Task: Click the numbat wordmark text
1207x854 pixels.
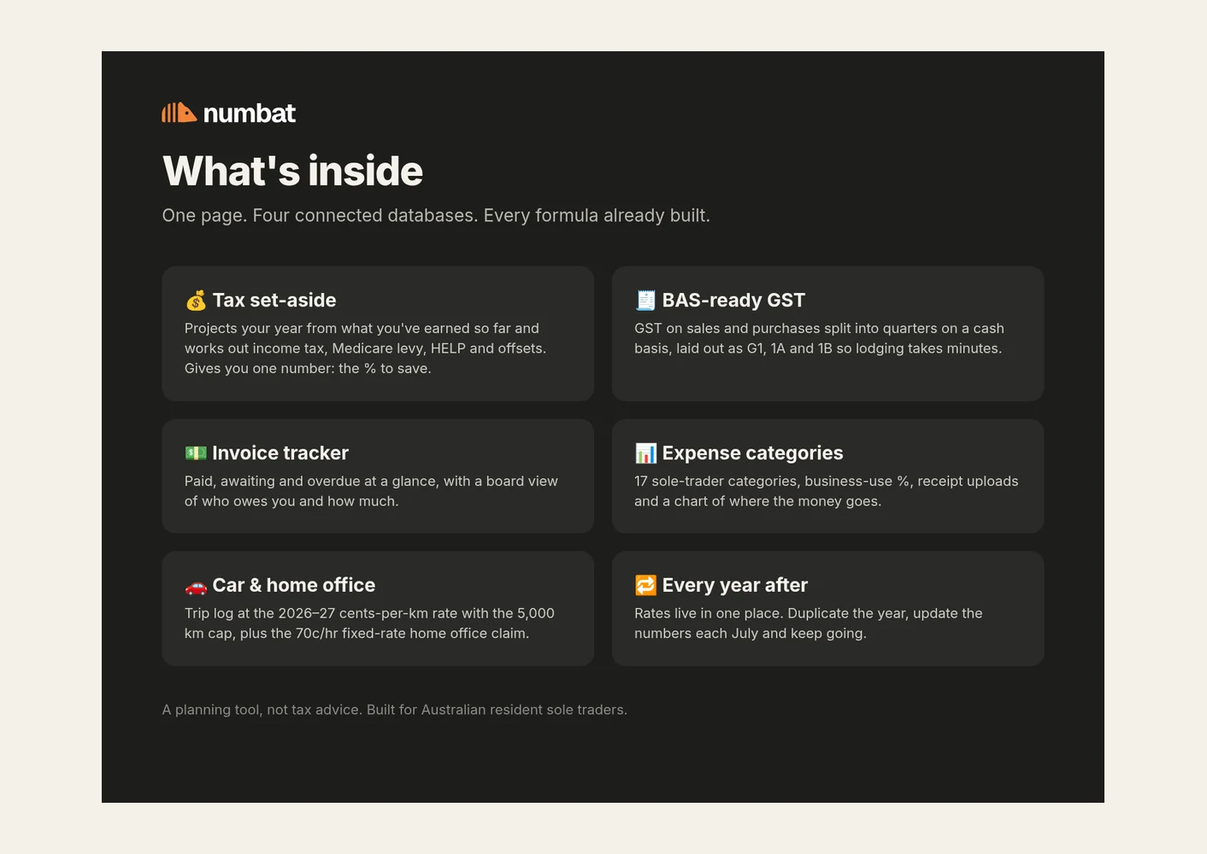Action: point(250,113)
